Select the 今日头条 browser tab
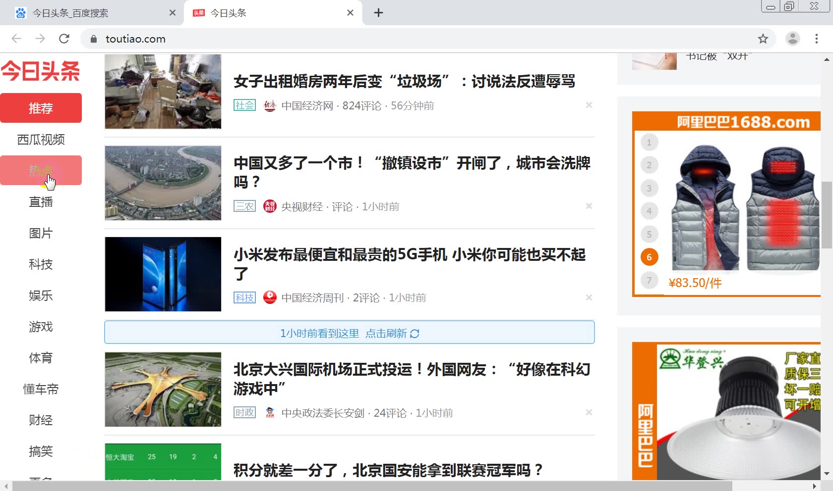The image size is (833, 491). [273, 13]
